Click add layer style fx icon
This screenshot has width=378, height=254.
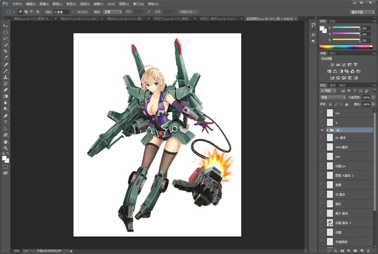[x=336, y=251]
